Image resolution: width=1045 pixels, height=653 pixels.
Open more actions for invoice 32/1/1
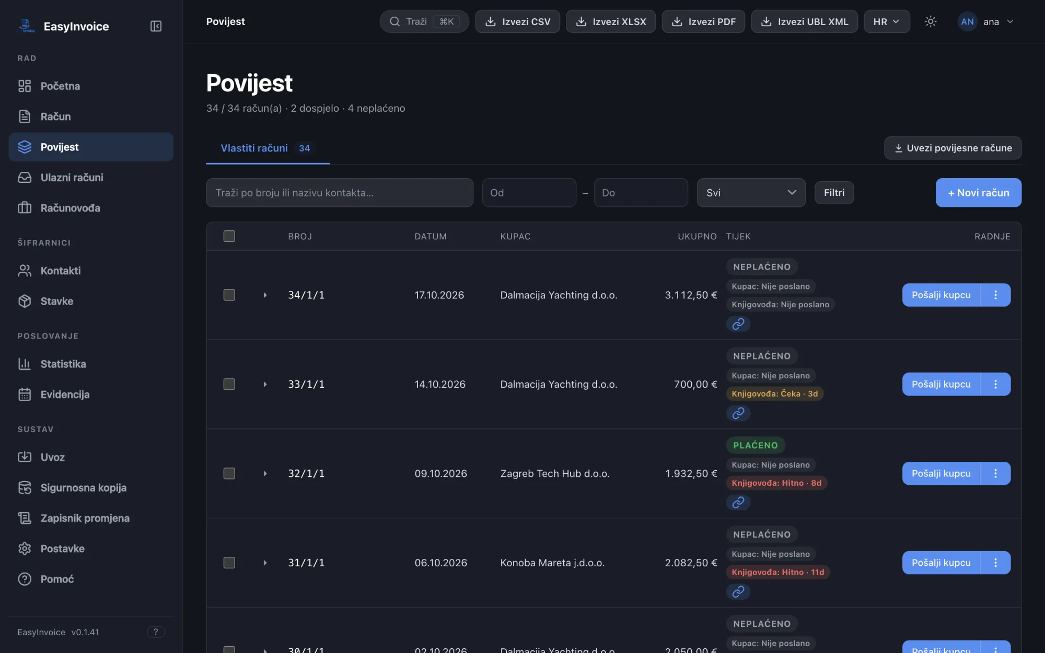tap(996, 474)
